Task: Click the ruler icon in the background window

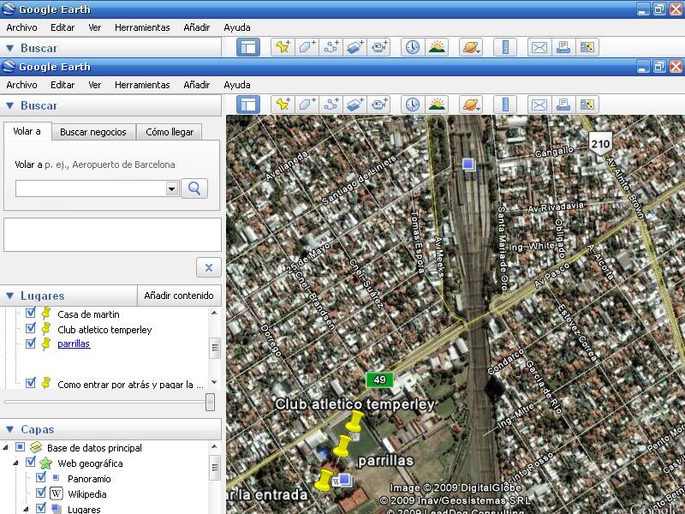Action: click(505, 47)
